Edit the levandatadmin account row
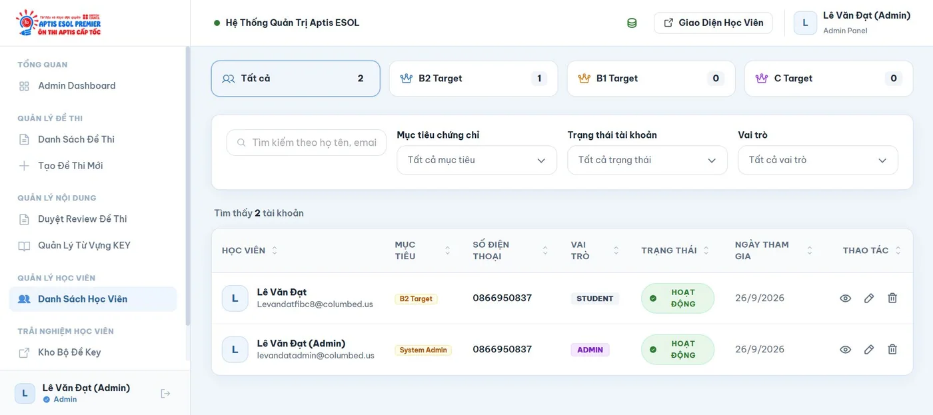 click(869, 350)
